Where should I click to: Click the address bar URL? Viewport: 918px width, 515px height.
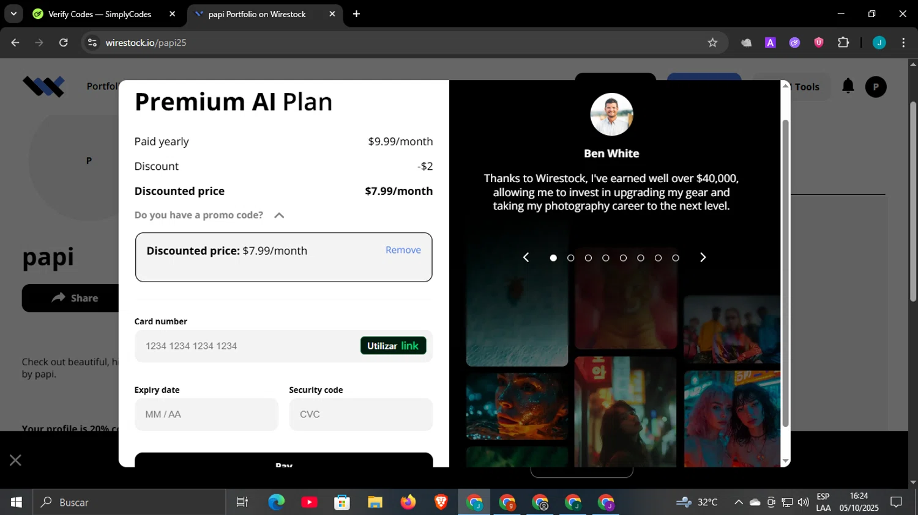click(146, 43)
